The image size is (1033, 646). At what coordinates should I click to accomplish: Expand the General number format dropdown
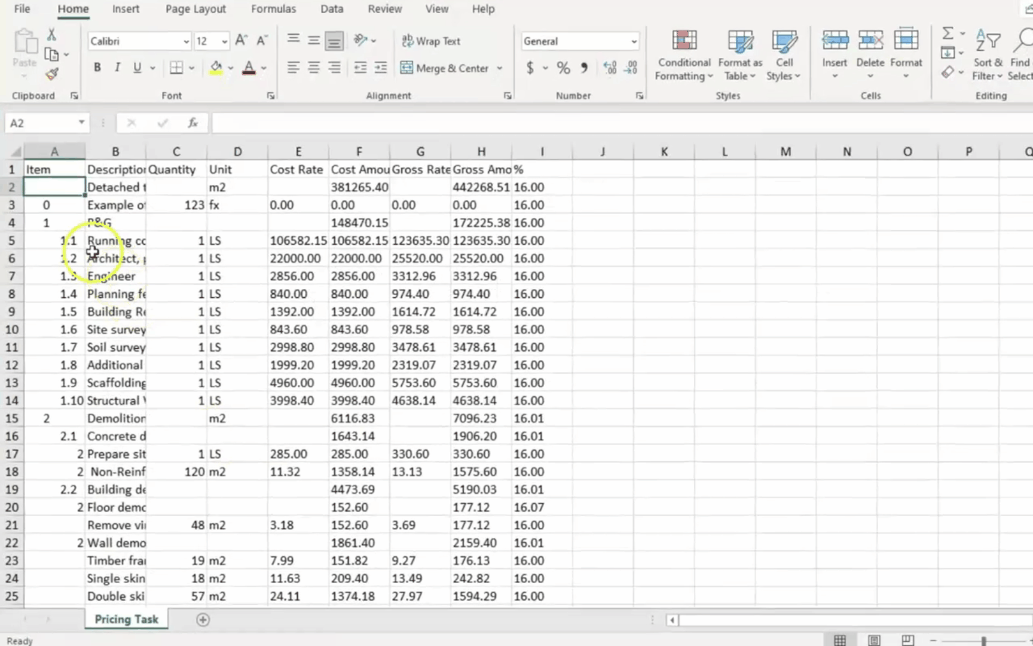[x=634, y=41]
